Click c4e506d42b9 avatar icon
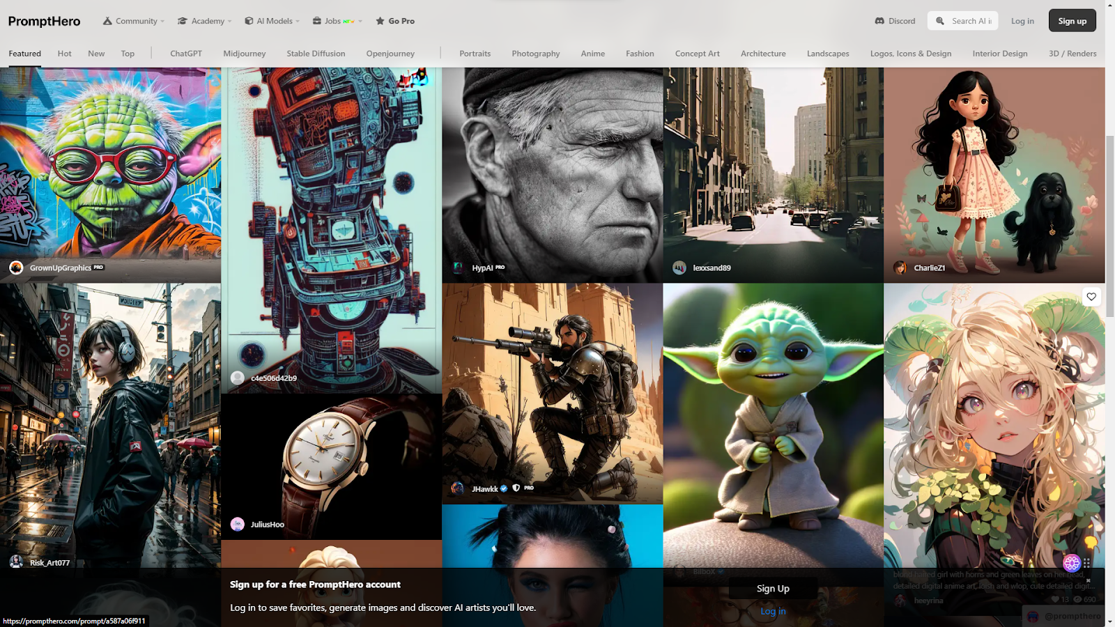This screenshot has height=627, width=1115. (238, 378)
